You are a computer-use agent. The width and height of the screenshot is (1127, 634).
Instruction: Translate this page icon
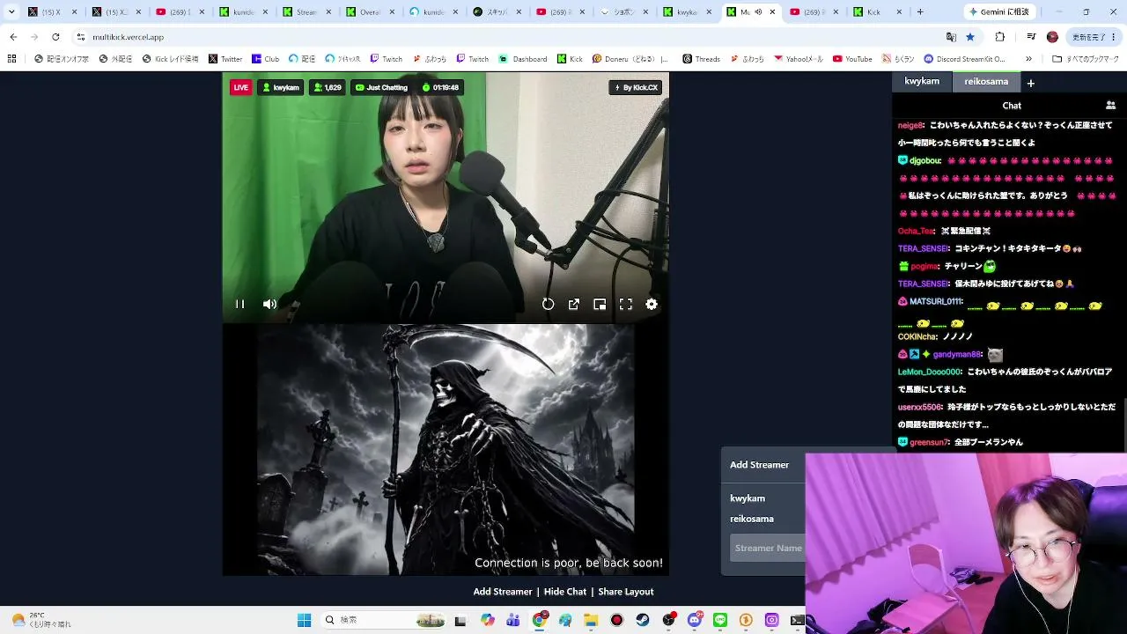click(951, 37)
